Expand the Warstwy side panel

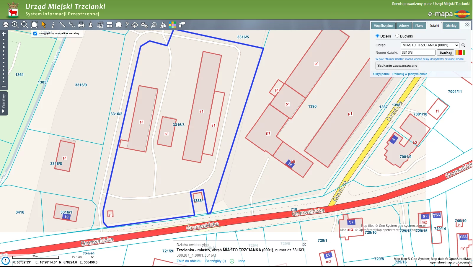(x=4, y=103)
